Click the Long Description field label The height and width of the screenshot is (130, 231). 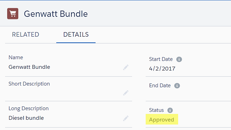pos(29,108)
